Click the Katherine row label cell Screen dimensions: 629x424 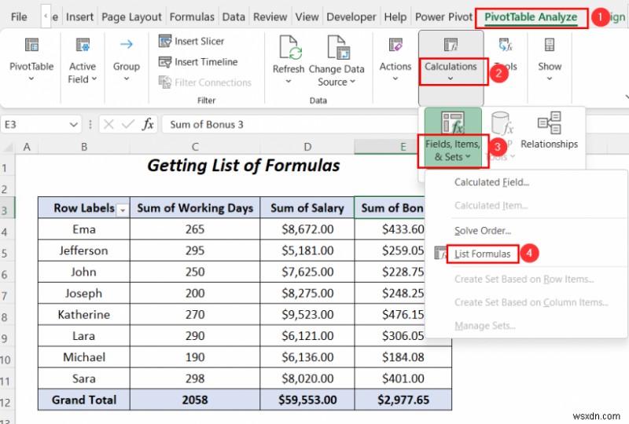[x=84, y=314]
